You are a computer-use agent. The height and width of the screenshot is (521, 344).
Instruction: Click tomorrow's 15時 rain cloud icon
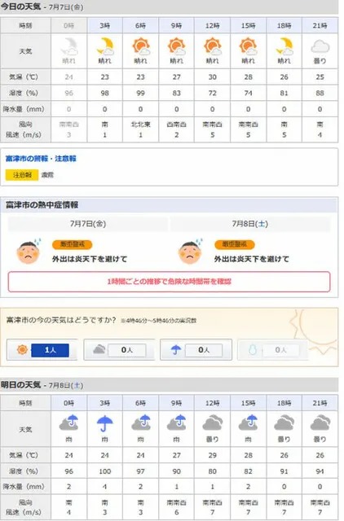point(249,422)
